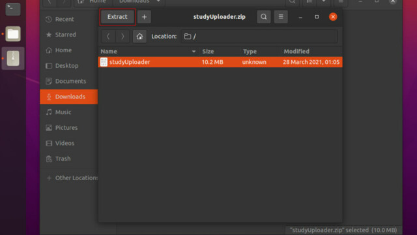Viewport: 417px width, 235px height.
Task: Go forward in archive navigation
Action: (x=122, y=37)
